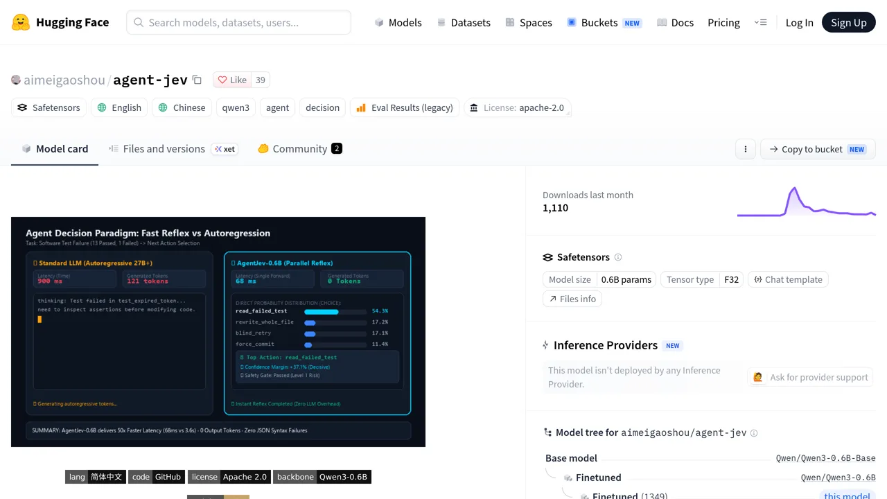The height and width of the screenshot is (499, 887).
Task: Open aimeigaoshou user profile link
Action: point(64,80)
